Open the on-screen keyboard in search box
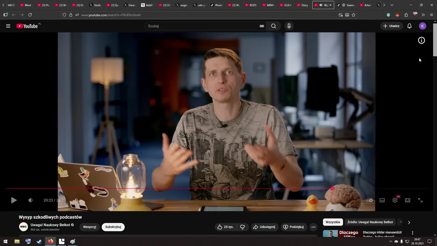 pos(262,26)
